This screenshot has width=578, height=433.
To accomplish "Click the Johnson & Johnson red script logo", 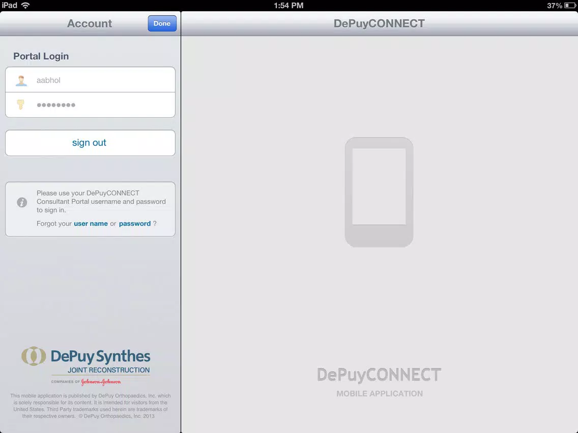I will tap(101, 382).
